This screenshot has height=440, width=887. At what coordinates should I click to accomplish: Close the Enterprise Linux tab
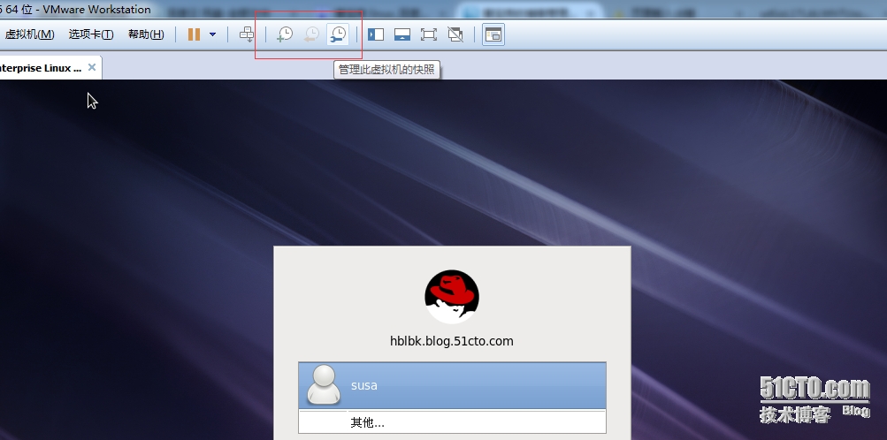click(92, 67)
